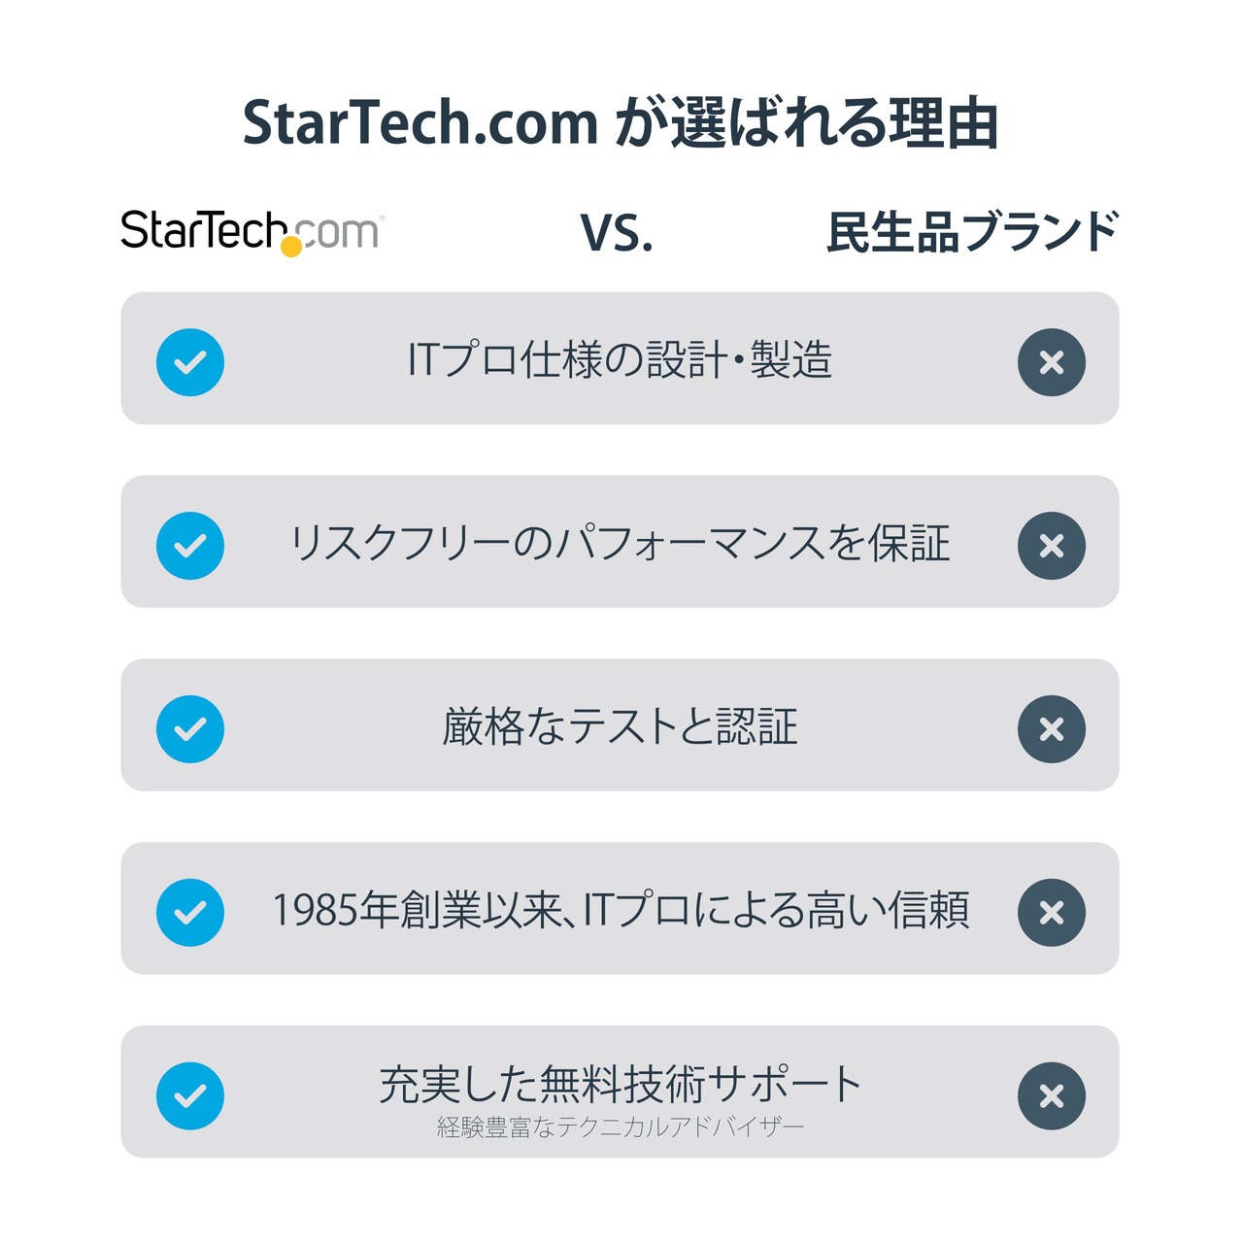Click the blue checkmark beside 厳格なテストと認証

click(x=190, y=729)
